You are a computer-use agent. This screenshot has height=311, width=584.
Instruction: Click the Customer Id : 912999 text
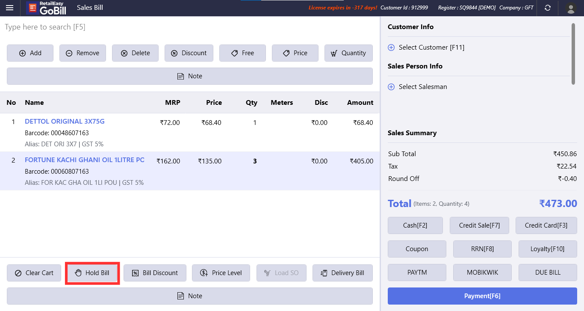404,8
